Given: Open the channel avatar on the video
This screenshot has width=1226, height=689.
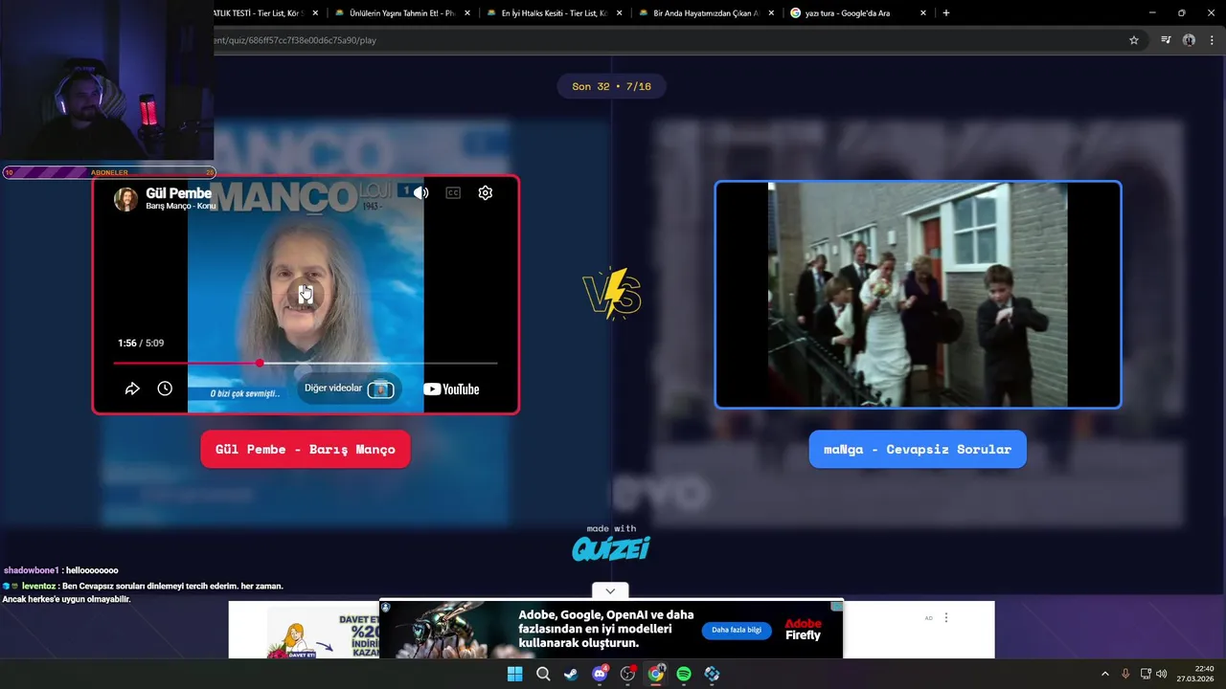Looking at the screenshot, I should (125, 199).
